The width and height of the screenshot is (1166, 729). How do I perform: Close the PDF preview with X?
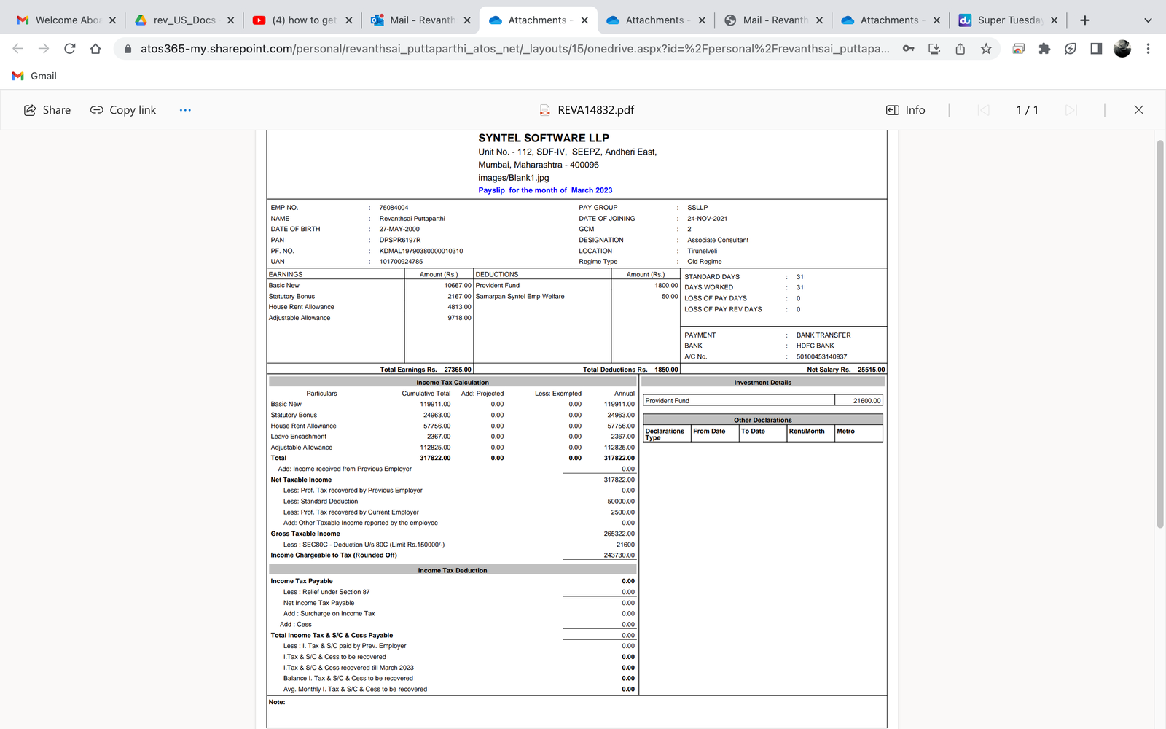[1138, 110]
